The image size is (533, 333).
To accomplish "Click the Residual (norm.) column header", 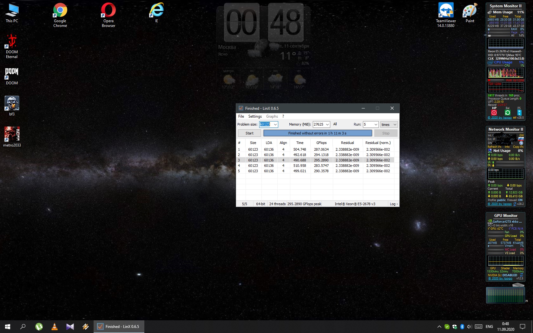I will pos(378,143).
